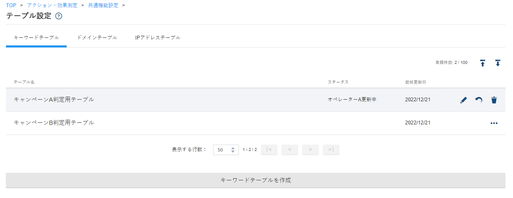Select the キーワードテーブル tab
513x198 pixels.
[x=36, y=37]
